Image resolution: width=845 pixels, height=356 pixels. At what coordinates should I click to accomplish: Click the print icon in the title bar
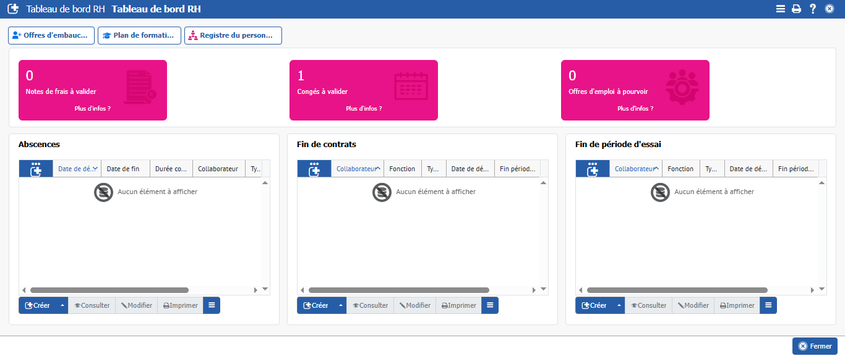[797, 9]
